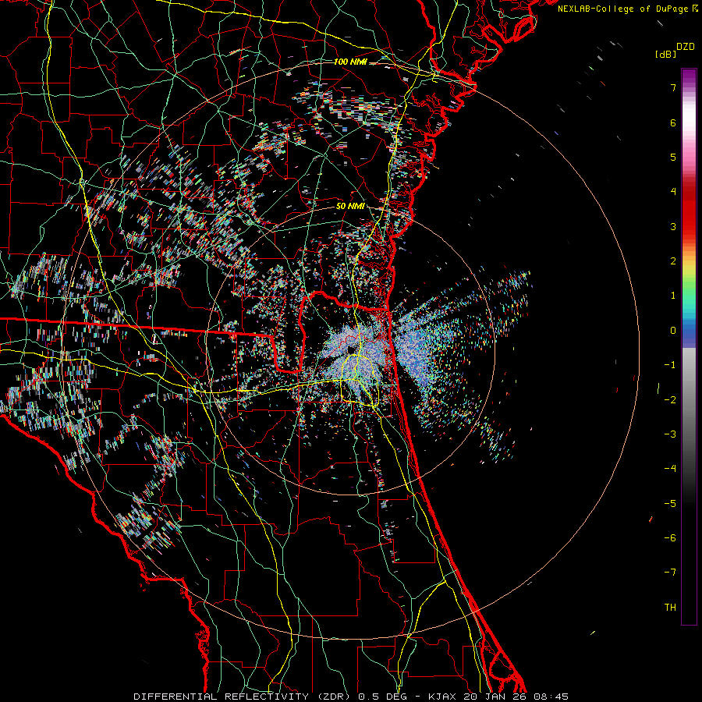Click the 0 value on color scale
Viewport: 702px width, 702px height.
tap(673, 331)
